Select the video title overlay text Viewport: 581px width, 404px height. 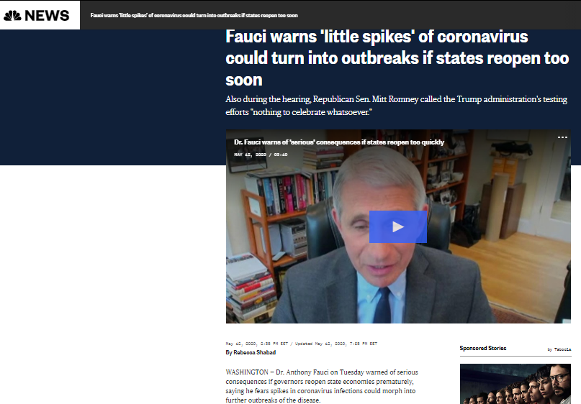tap(339, 142)
